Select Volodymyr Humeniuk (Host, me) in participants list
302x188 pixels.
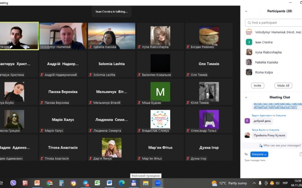pos(273,32)
